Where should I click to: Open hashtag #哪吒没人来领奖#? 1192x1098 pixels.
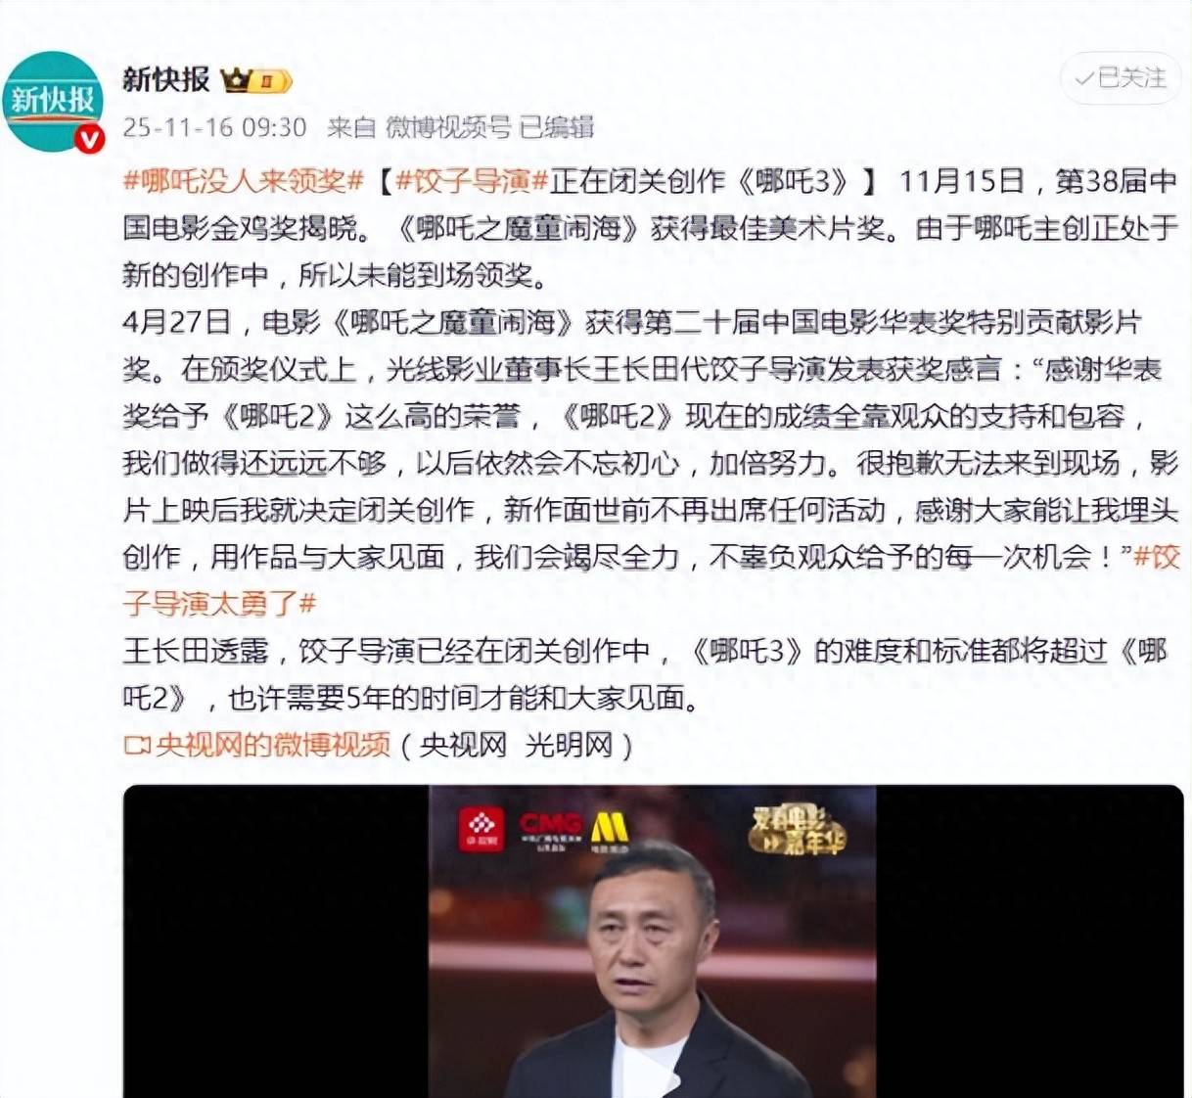coord(244,181)
